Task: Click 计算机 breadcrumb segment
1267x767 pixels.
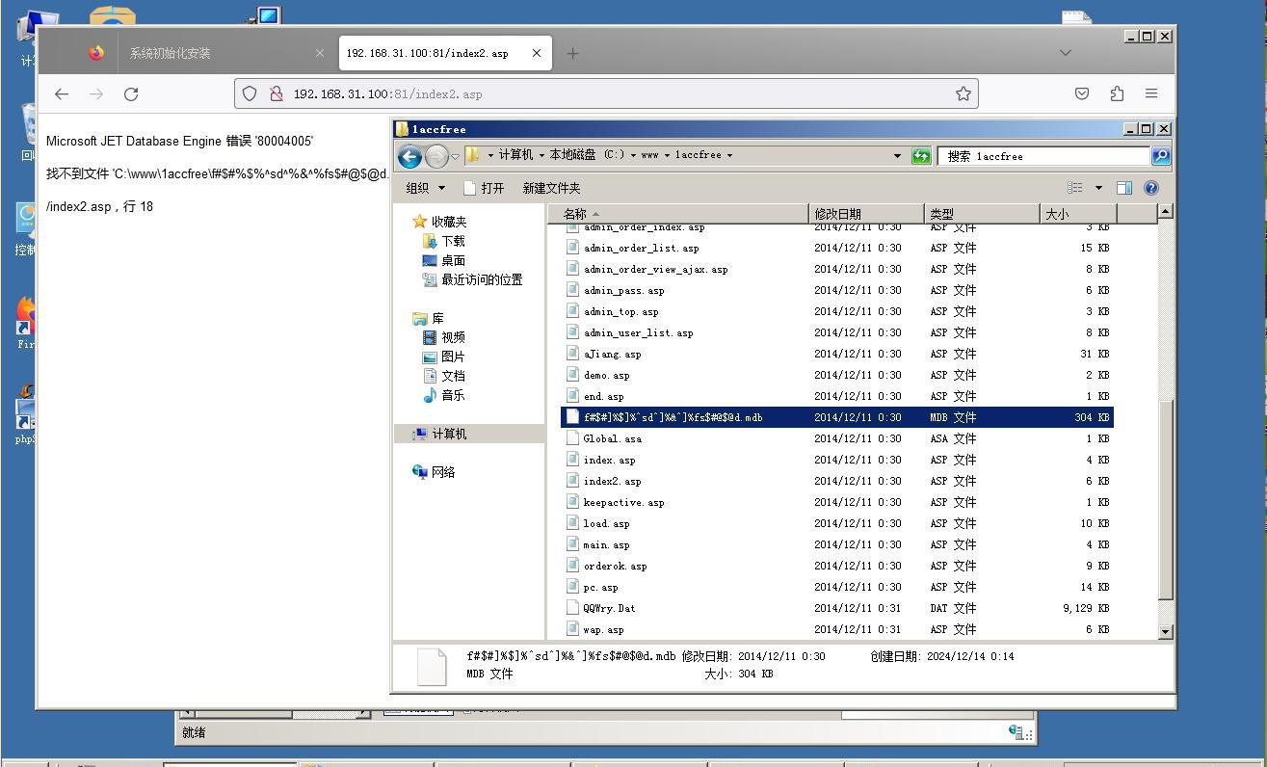Action: [x=515, y=155]
